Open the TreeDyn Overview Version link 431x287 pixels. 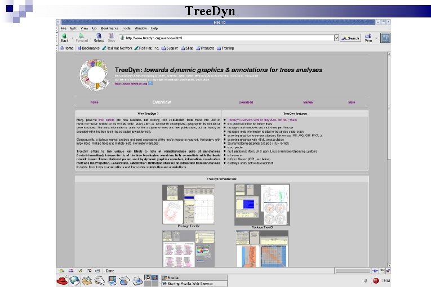pyautogui.click(x=262, y=120)
